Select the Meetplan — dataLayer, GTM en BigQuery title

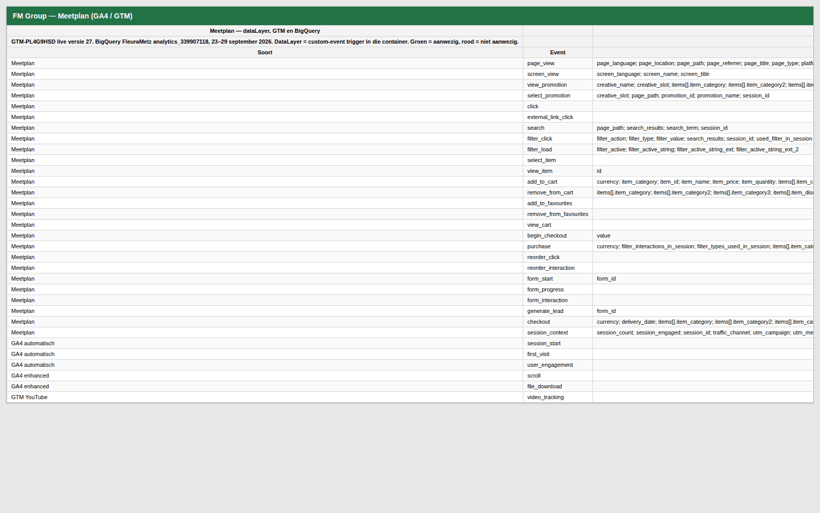tap(265, 31)
